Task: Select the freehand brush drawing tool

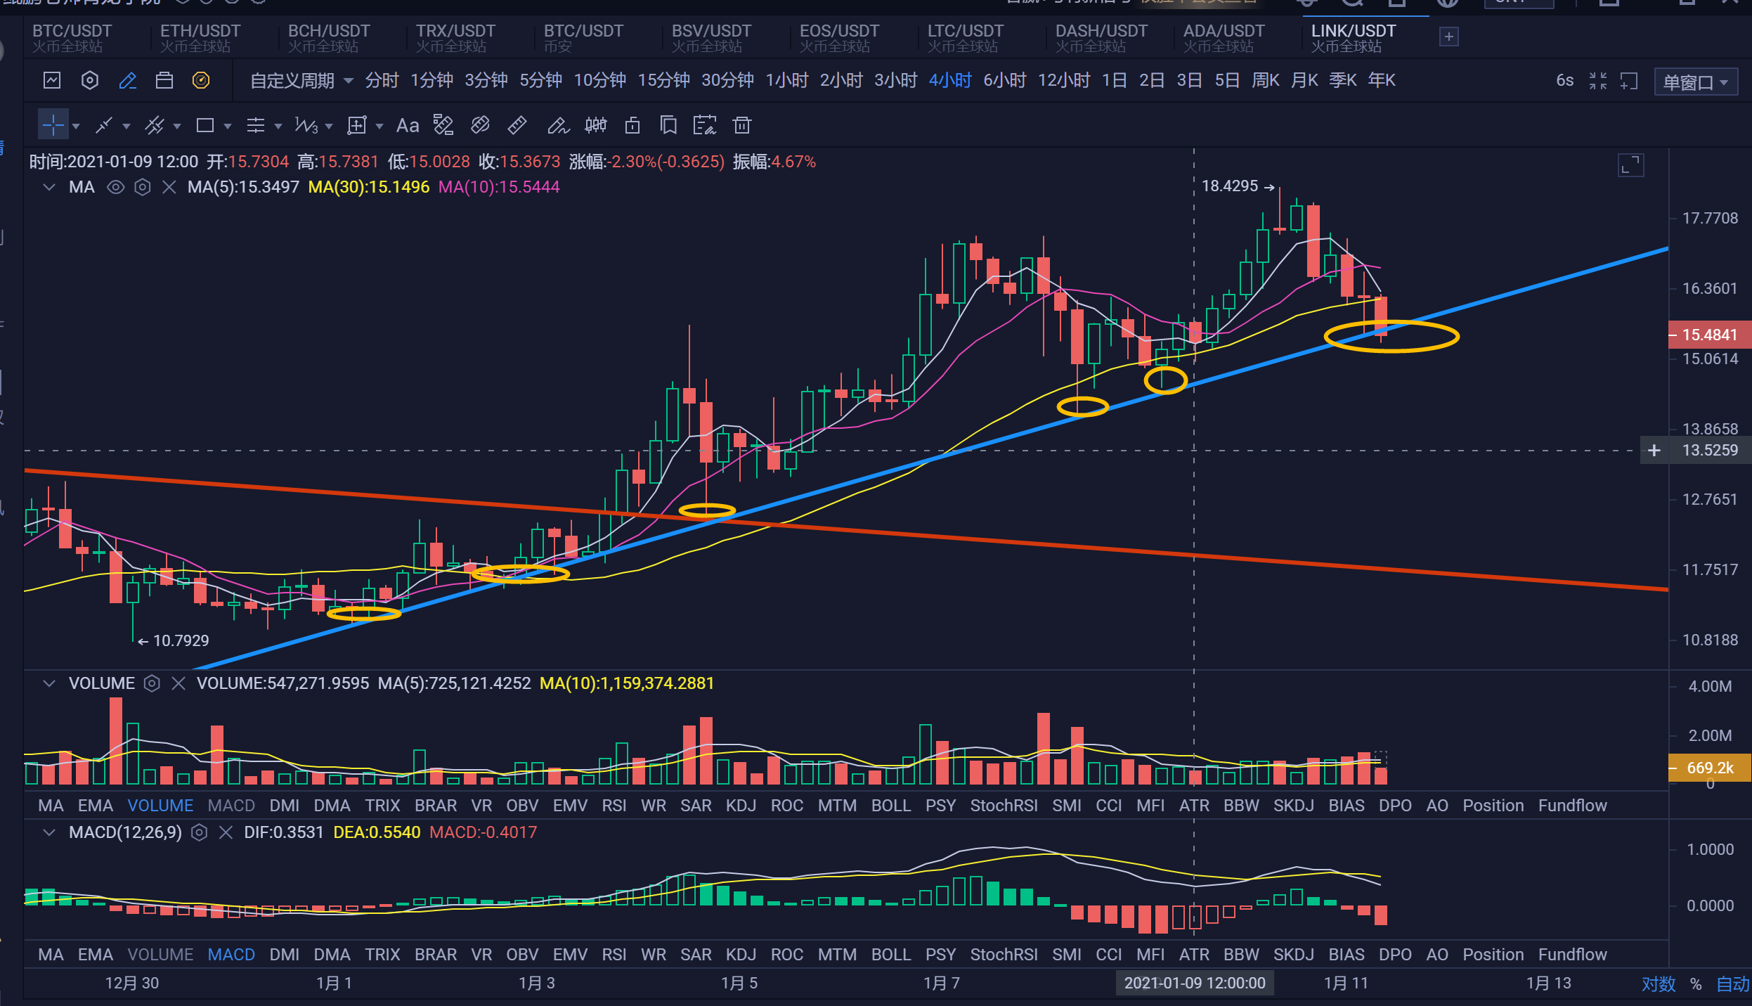Action: pos(558,126)
